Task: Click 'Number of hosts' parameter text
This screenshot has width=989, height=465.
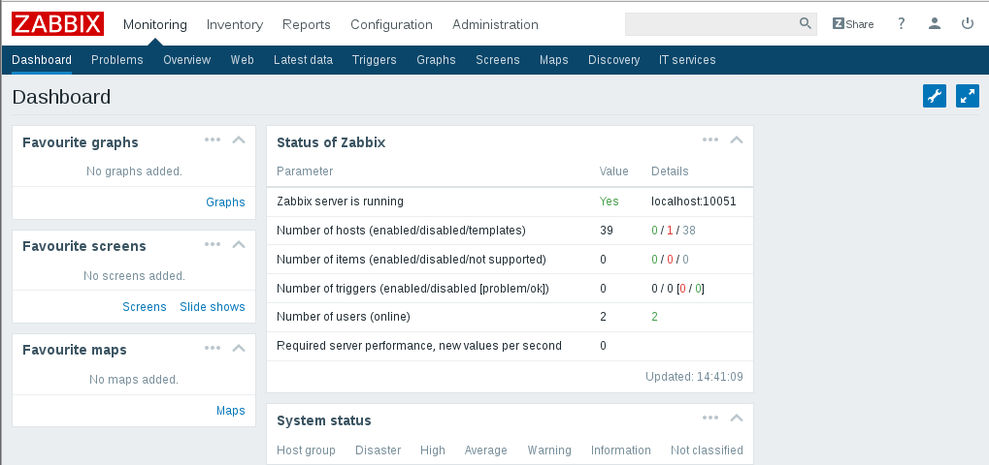Action: click(x=401, y=231)
